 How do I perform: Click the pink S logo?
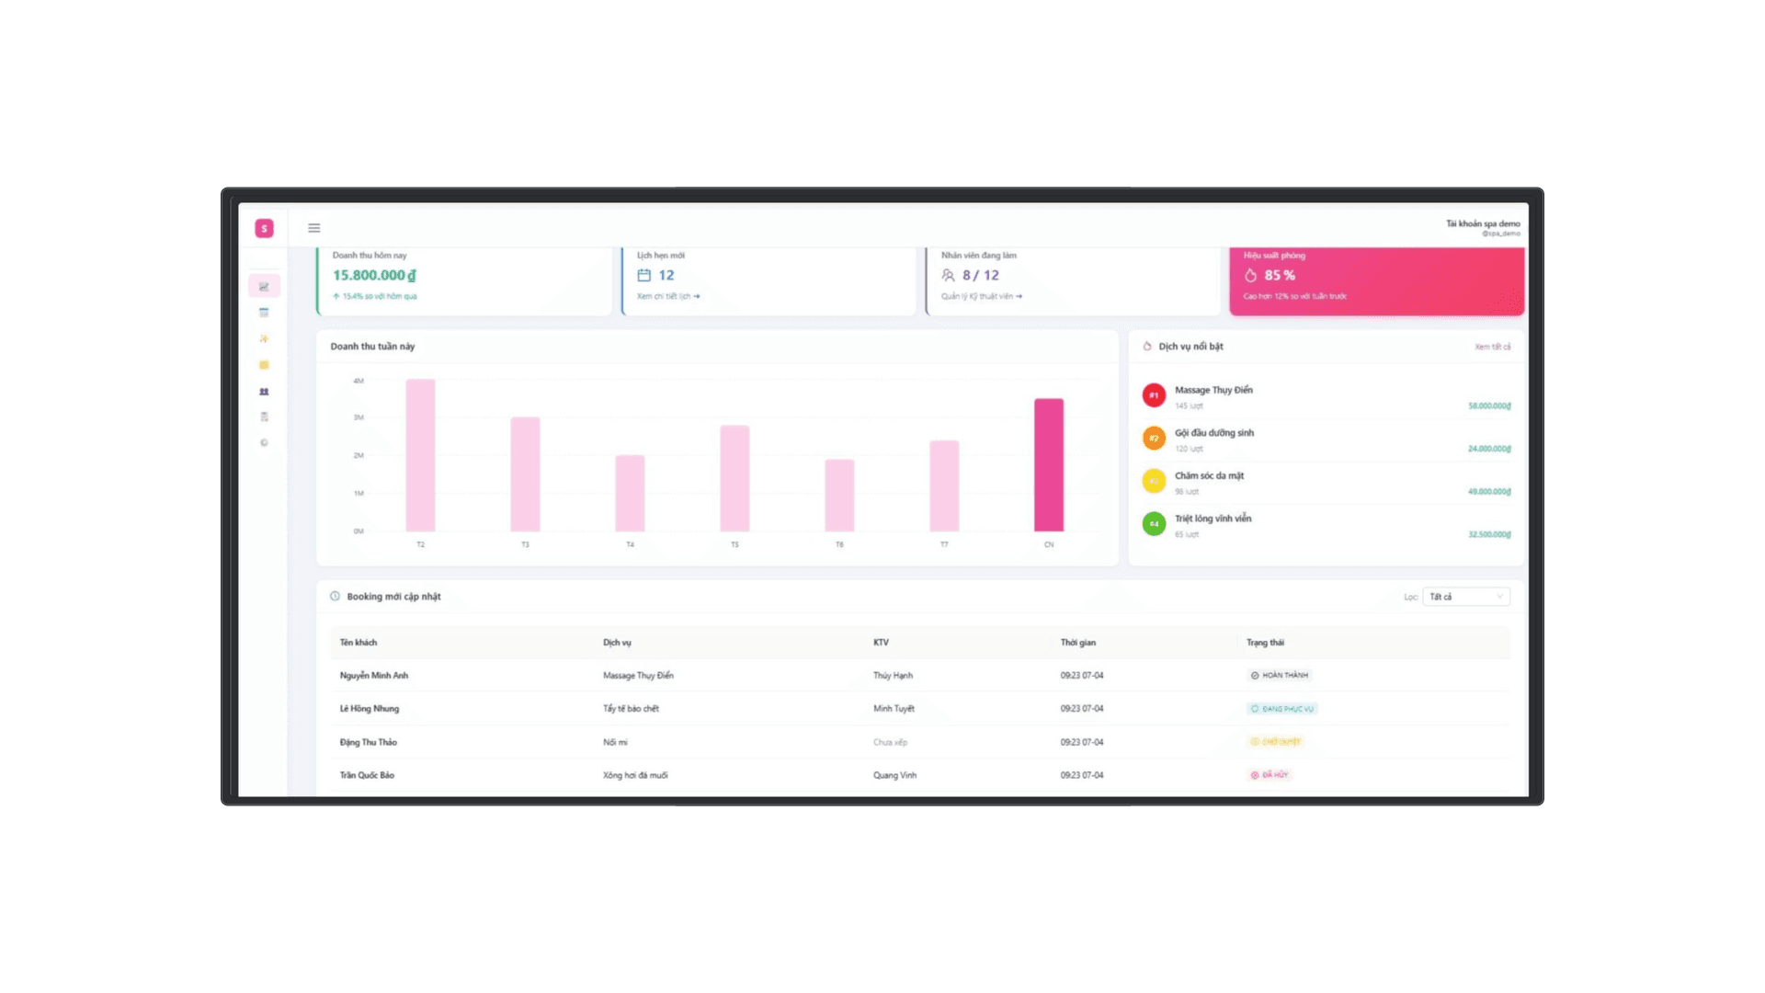click(x=264, y=228)
